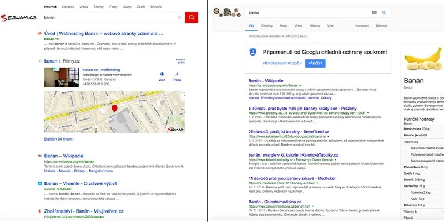The width and height of the screenshot is (444, 222).
Task: Click the Ostrava street map
Action: pos(114,112)
